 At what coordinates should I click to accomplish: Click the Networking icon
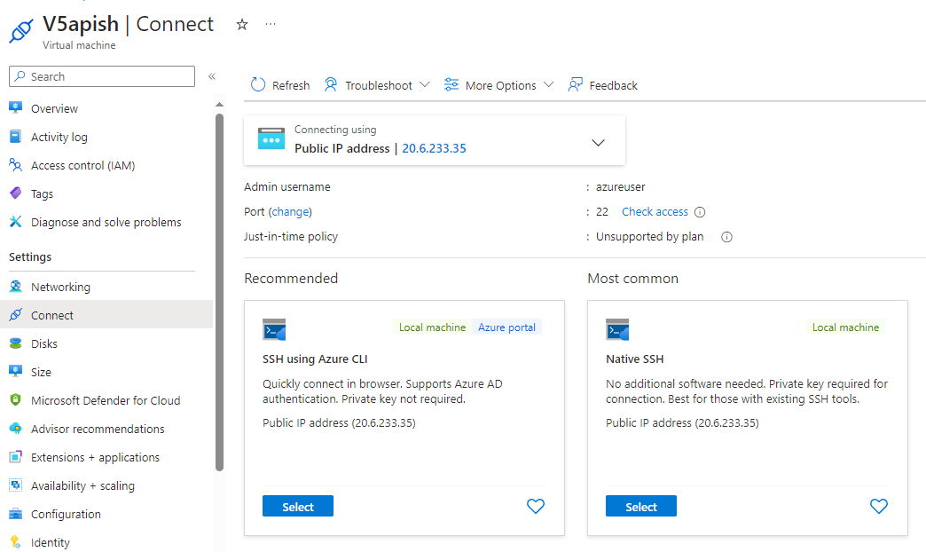coord(15,287)
